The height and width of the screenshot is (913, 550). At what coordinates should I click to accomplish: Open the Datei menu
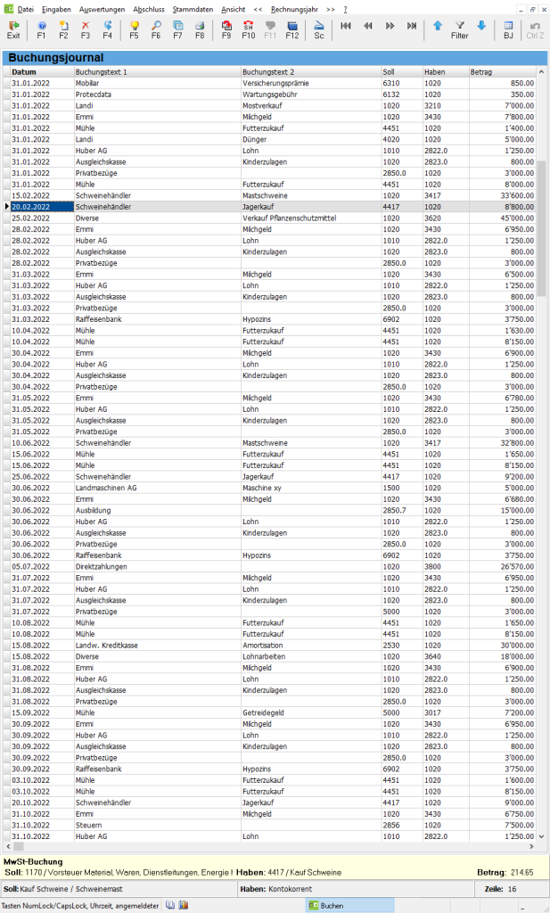(x=25, y=8)
